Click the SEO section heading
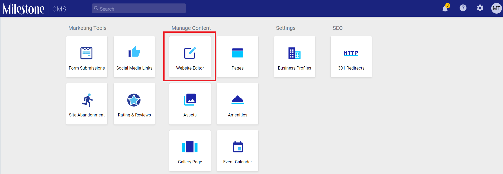Image resolution: width=503 pixels, height=174 pixels. (338, 28)
